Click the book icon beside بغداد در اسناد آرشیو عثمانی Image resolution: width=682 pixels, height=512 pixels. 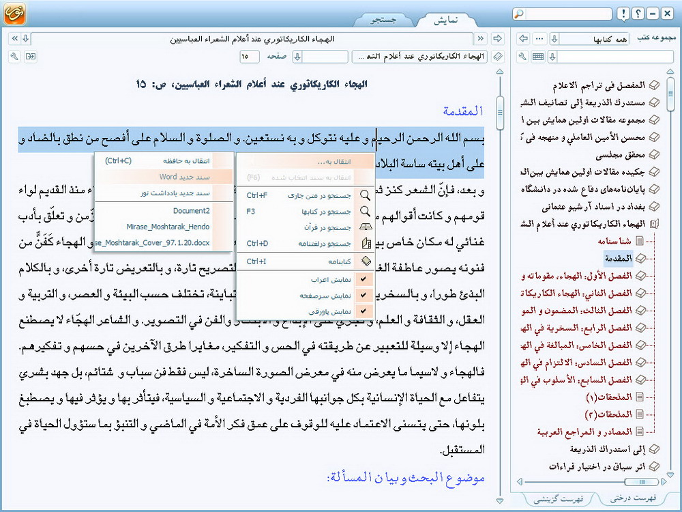(x=654, y=206)
